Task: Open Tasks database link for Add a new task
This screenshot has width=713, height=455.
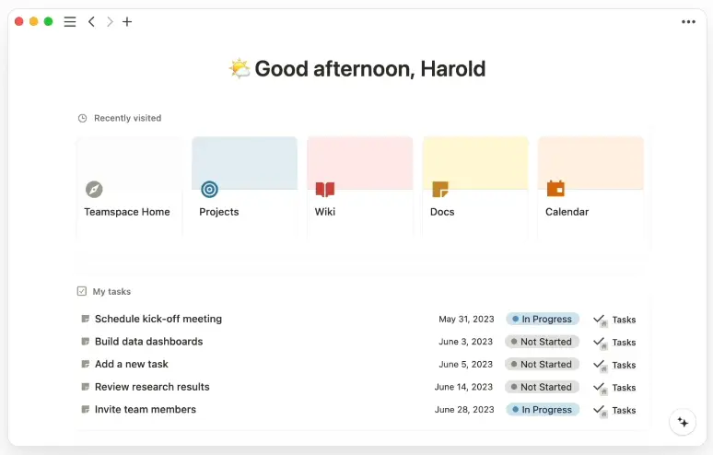Action: 614,365
